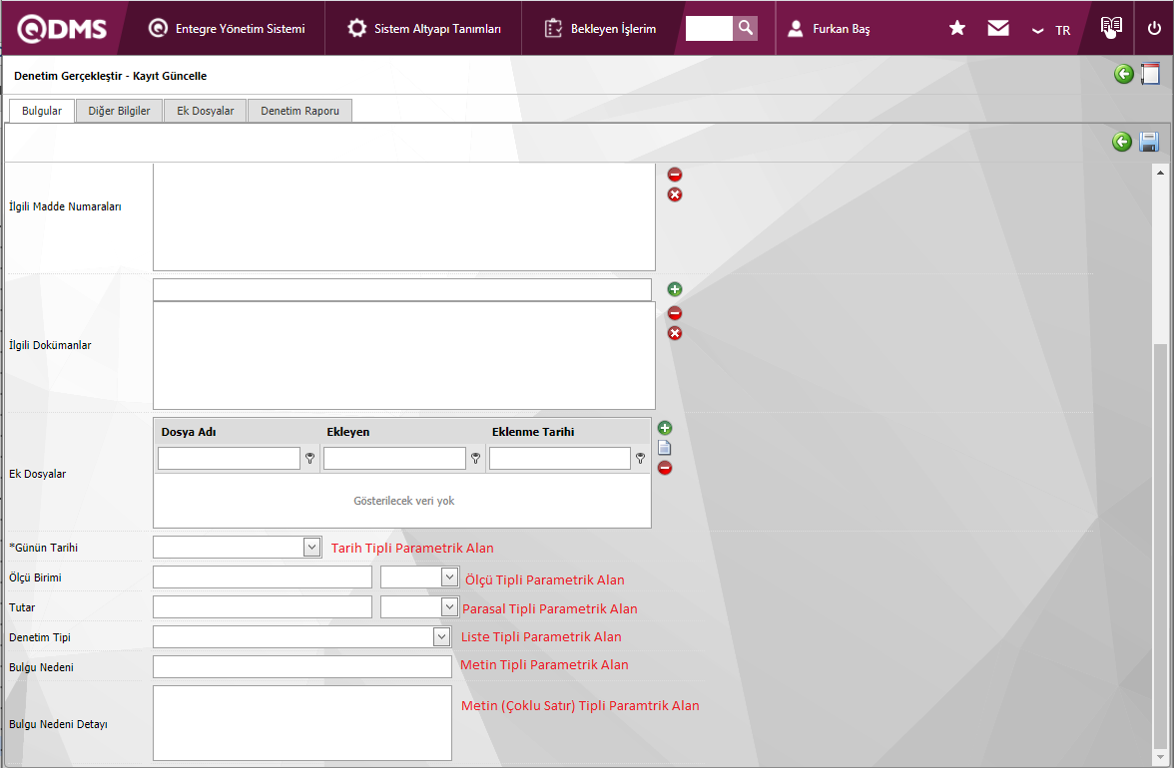Click the Ekleyen filter field
The image size is (1174, 768).
coord(394,459)
